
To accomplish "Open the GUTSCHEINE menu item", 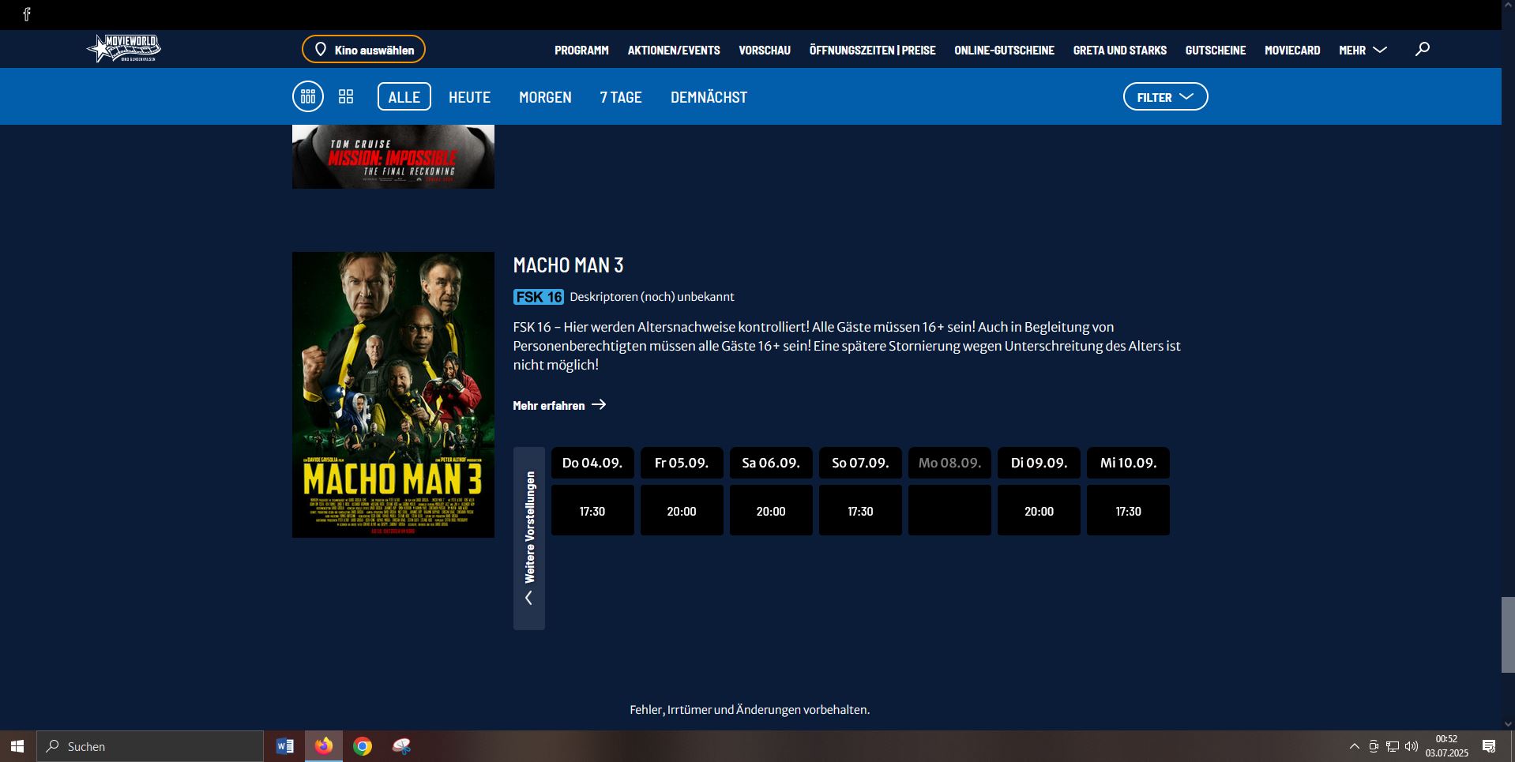I will 1215,50.
